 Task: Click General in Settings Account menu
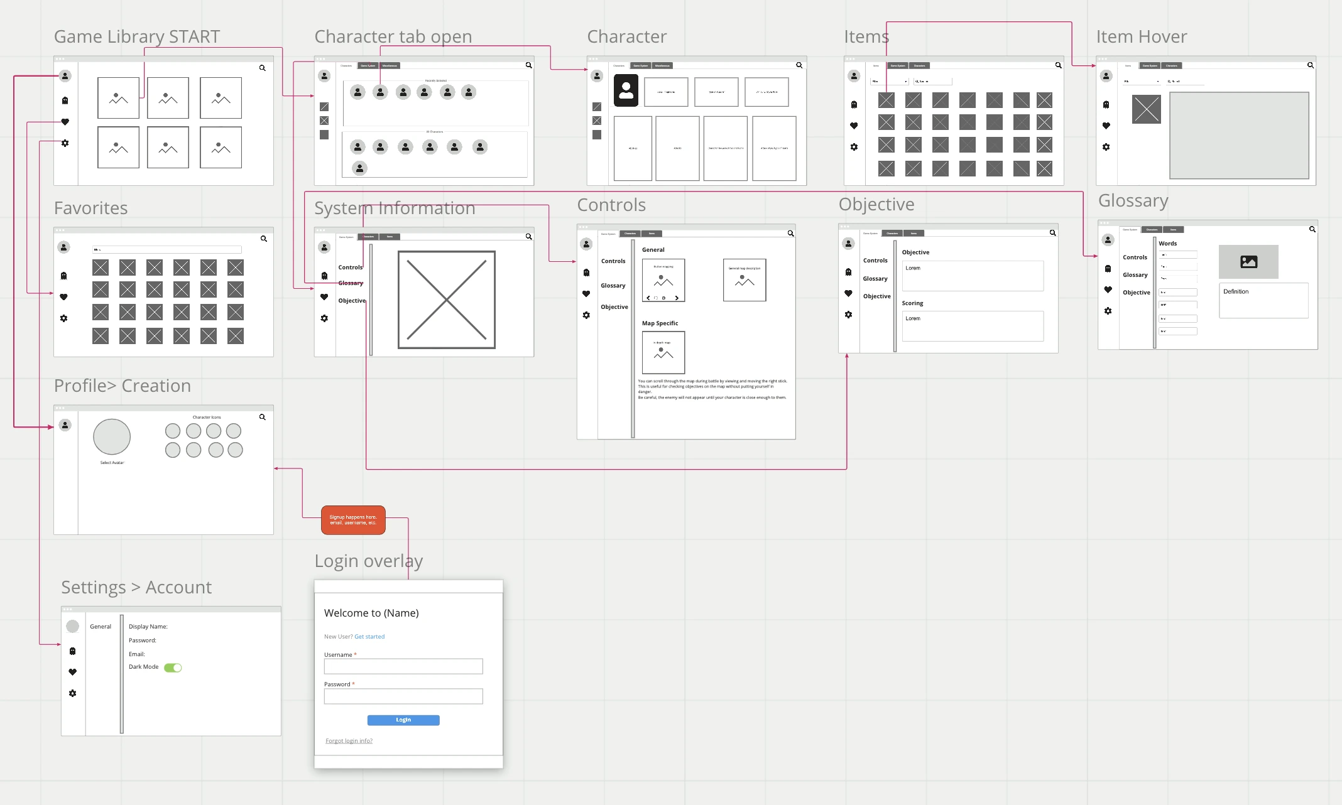[101, 627]
